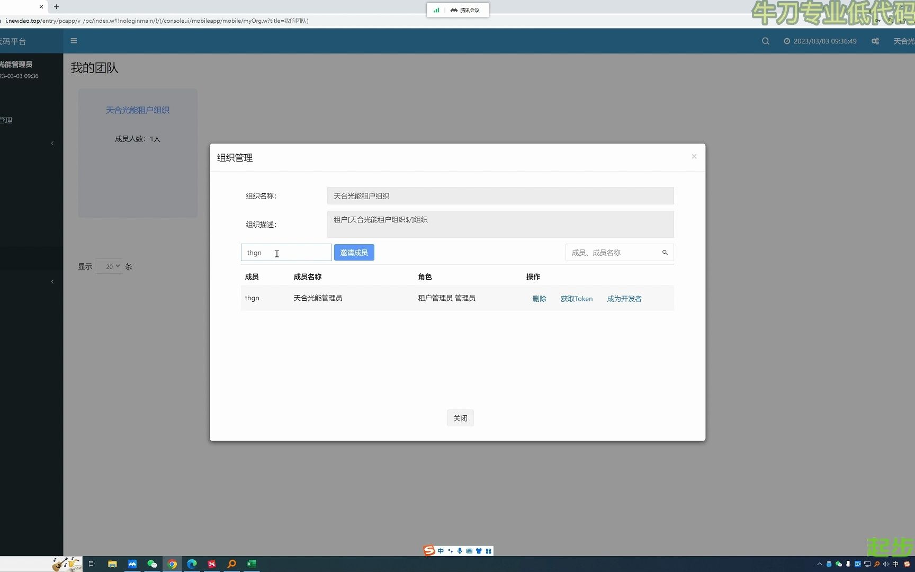915x572 pixels.
Task: Open Tencent Meeting from the taskbar
Action: click(x=132, y=564)
